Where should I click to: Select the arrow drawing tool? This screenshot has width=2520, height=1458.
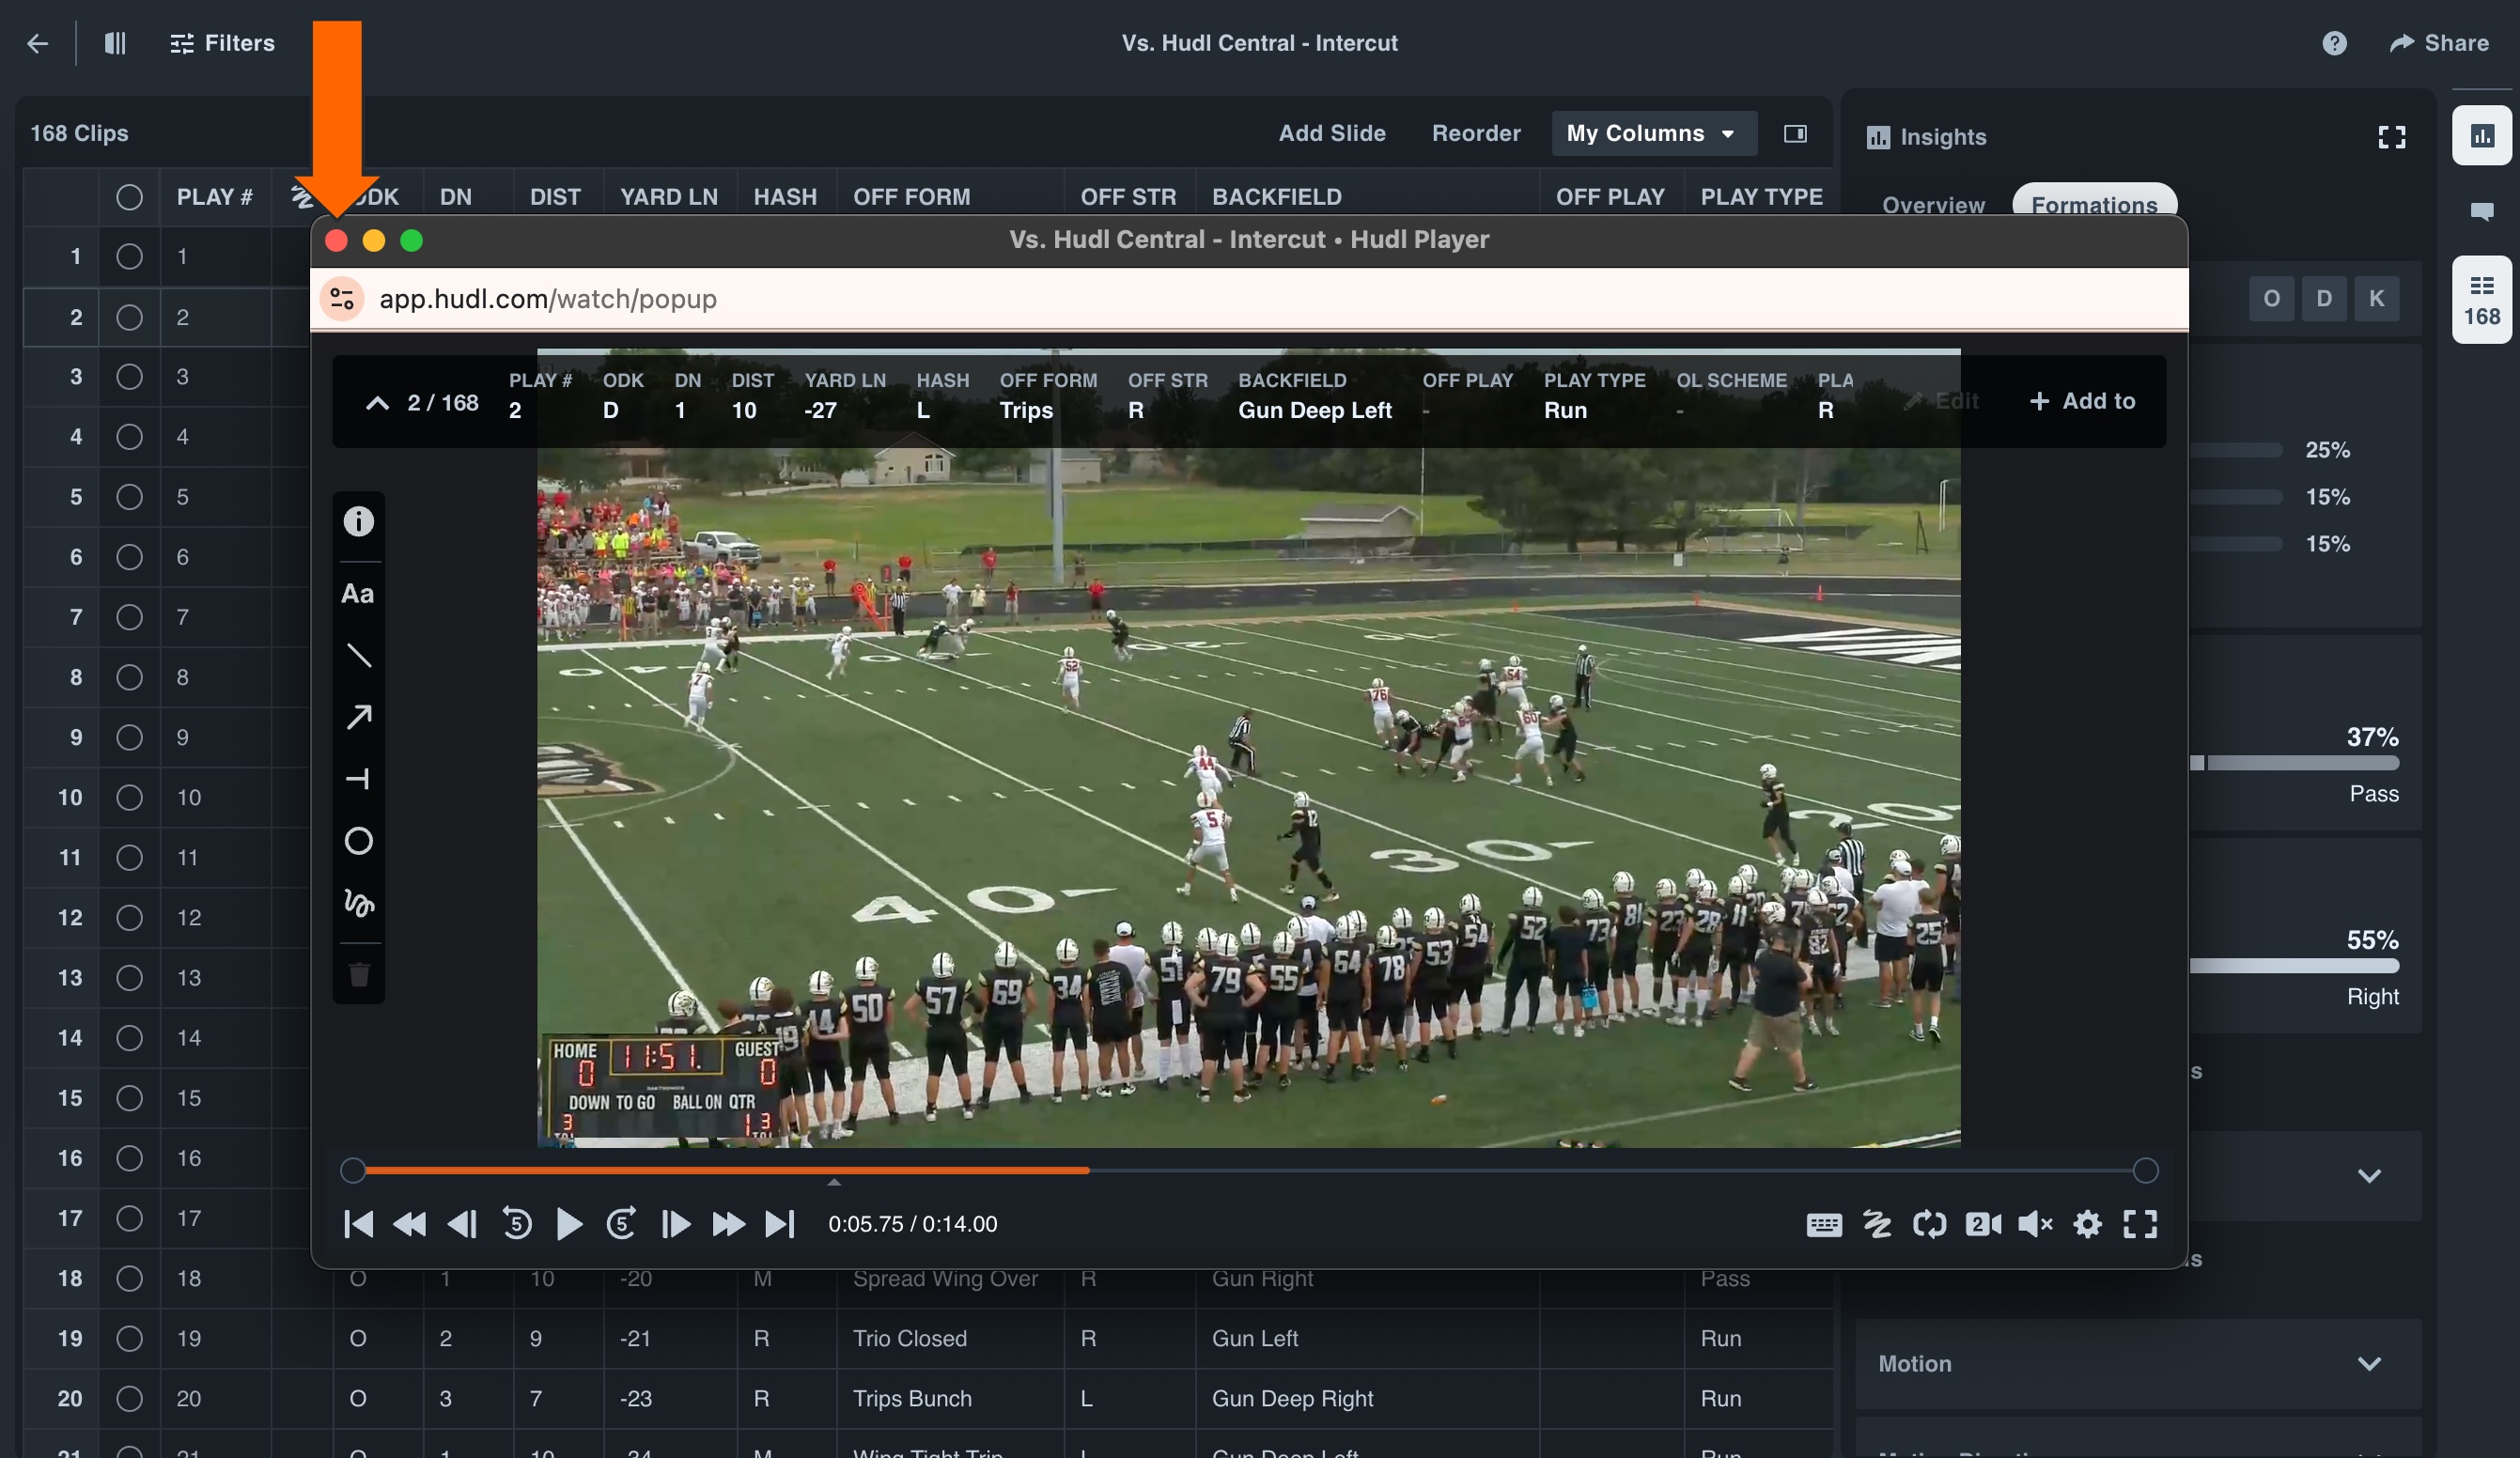[x=358, y=717]
